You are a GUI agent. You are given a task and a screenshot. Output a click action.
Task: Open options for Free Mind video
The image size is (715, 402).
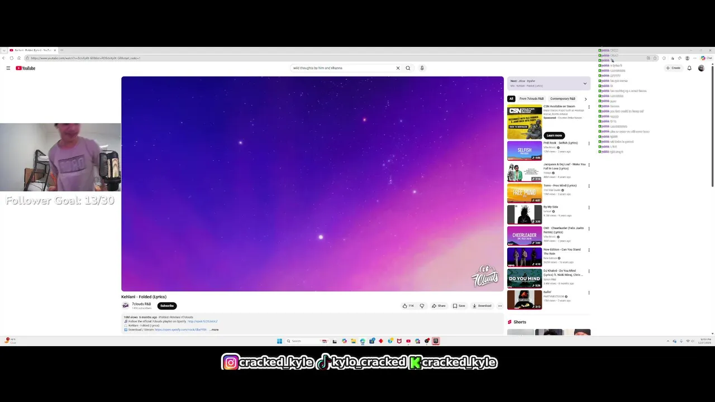tap(589, 186)
